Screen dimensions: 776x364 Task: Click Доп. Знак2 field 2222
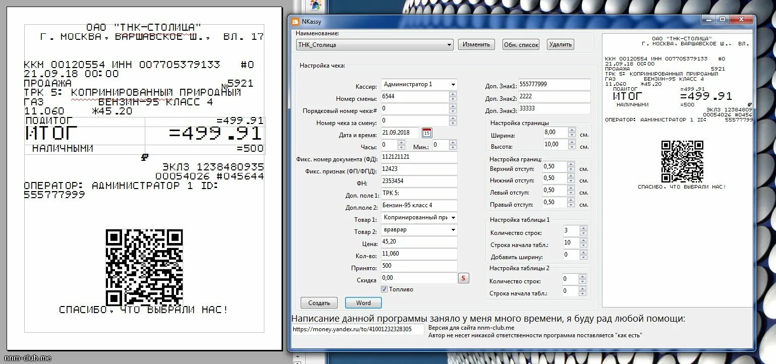[x=554, y=97]
